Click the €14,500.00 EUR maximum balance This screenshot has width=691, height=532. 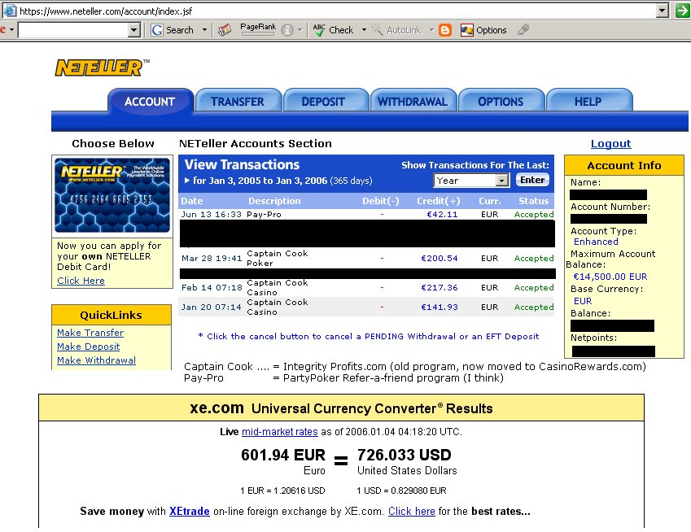(610, 277)
